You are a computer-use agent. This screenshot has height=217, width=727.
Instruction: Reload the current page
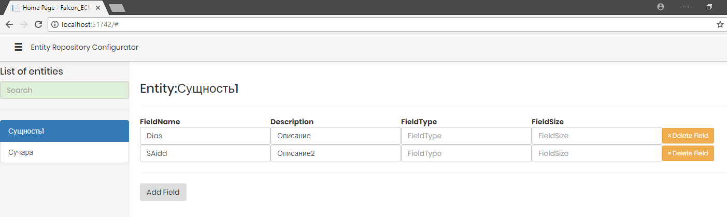(x=38, y=24)
